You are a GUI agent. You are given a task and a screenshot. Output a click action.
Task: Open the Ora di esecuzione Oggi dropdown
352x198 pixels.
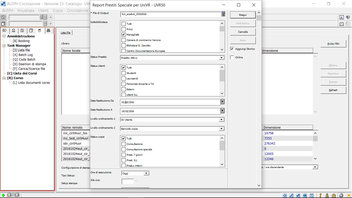[x=146, y=173]
